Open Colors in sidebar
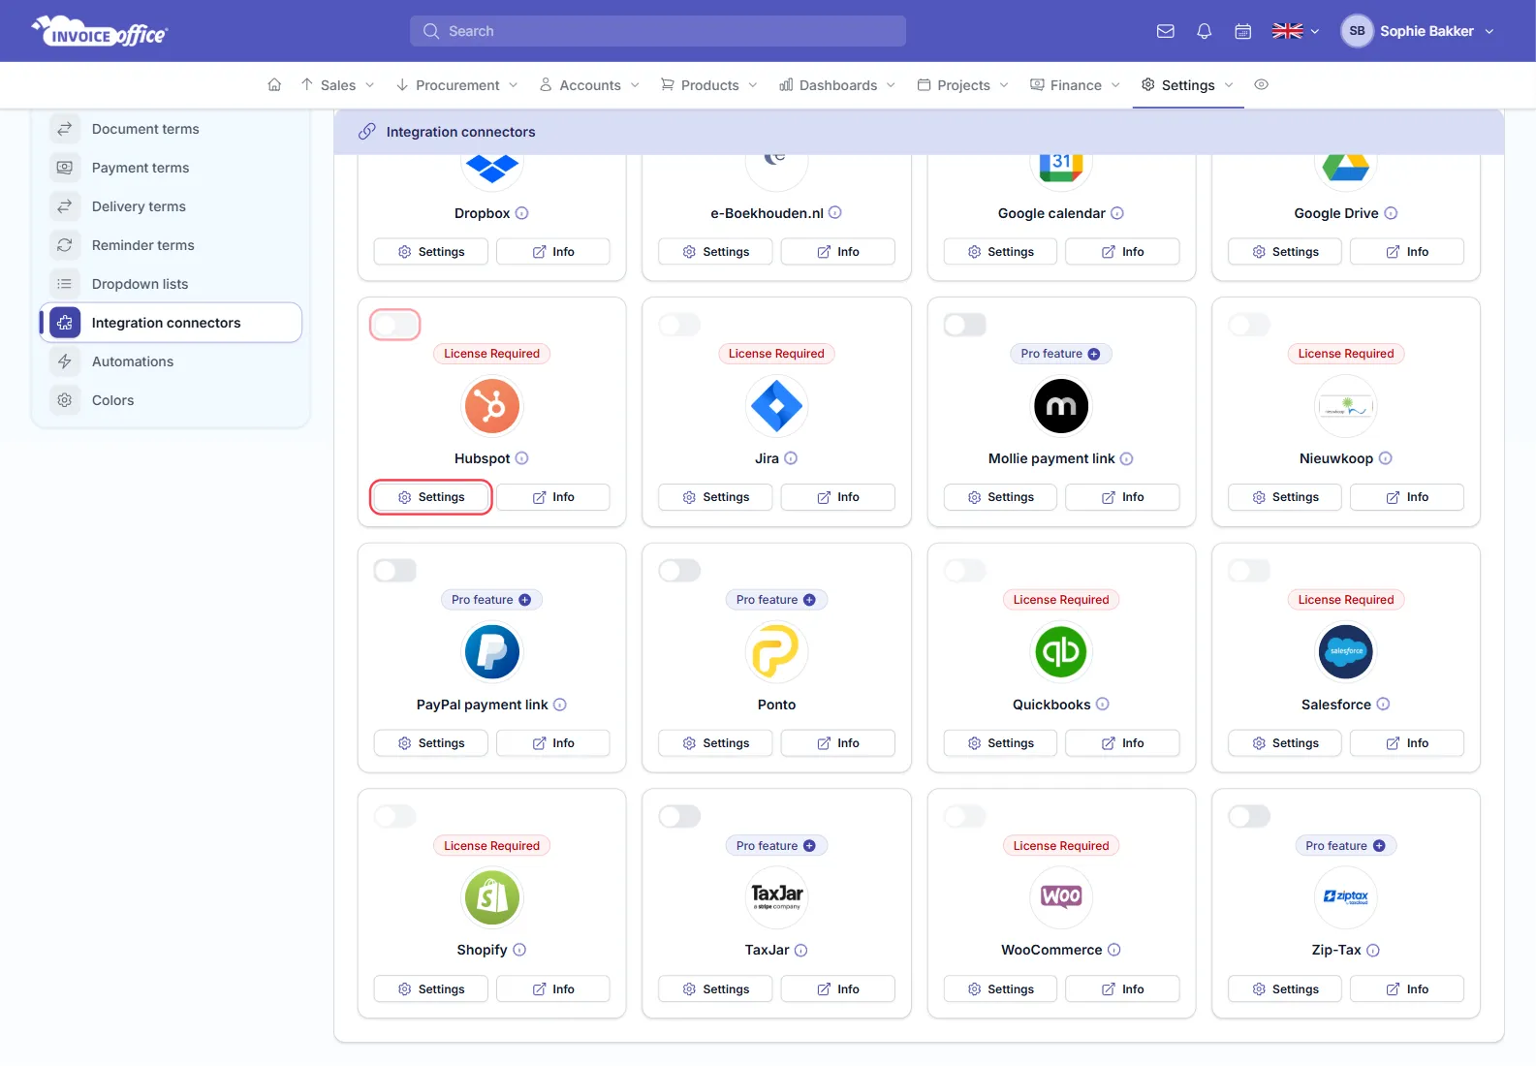1536x1066 pixels. (171, 400)
